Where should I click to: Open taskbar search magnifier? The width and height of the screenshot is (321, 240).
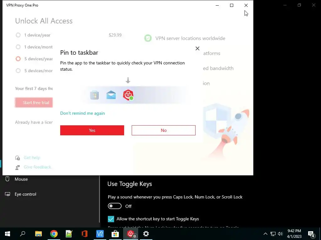click(23, 234)
